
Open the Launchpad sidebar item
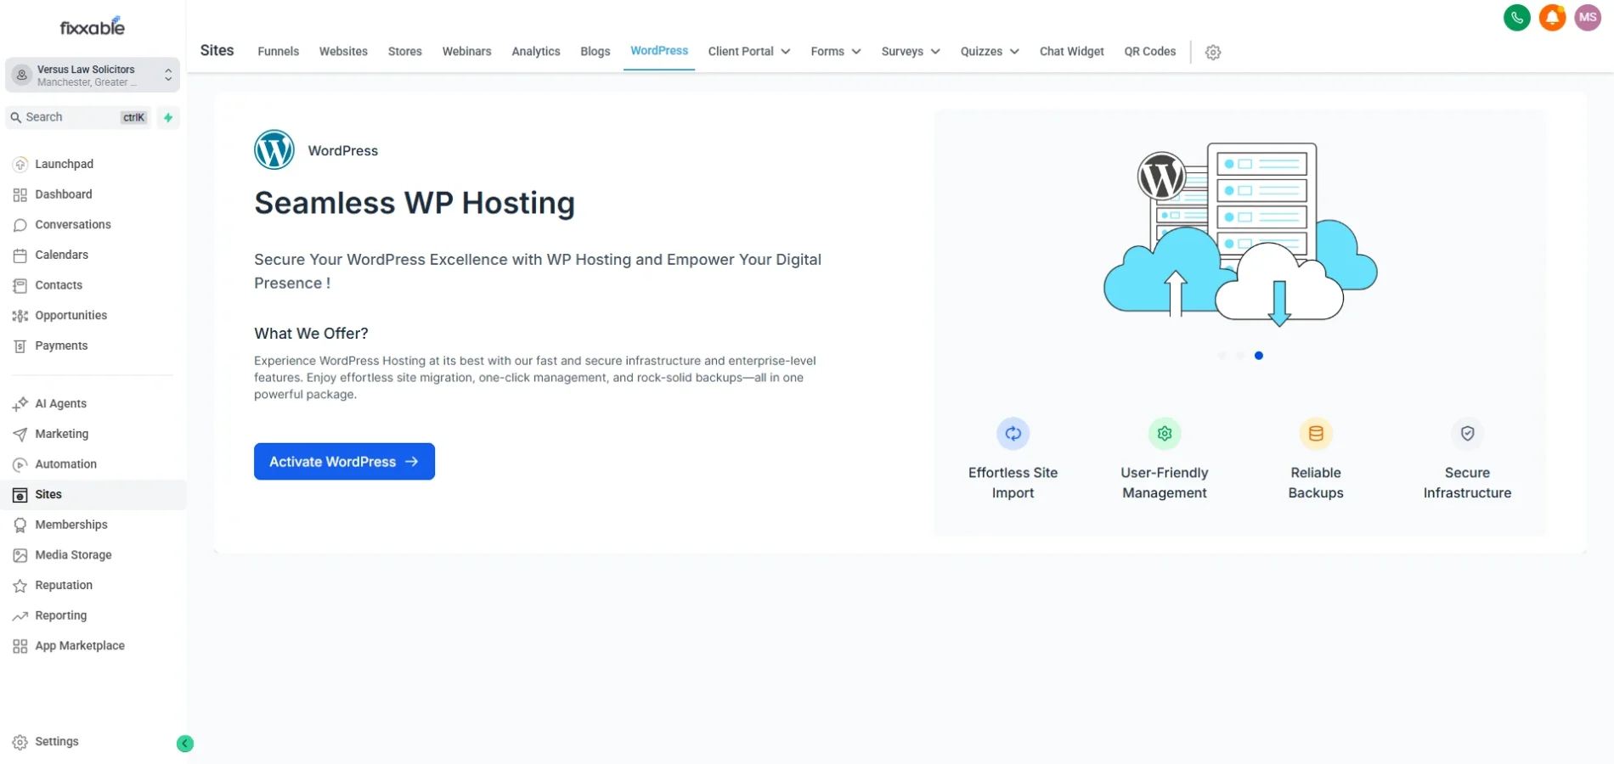point(63,164)
